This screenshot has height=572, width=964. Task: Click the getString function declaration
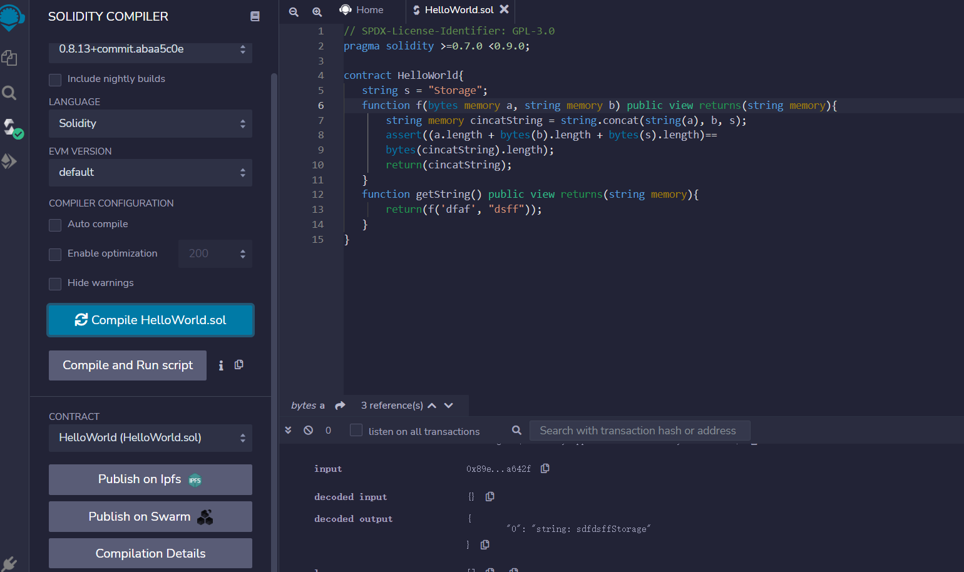[x=530, y=194]
